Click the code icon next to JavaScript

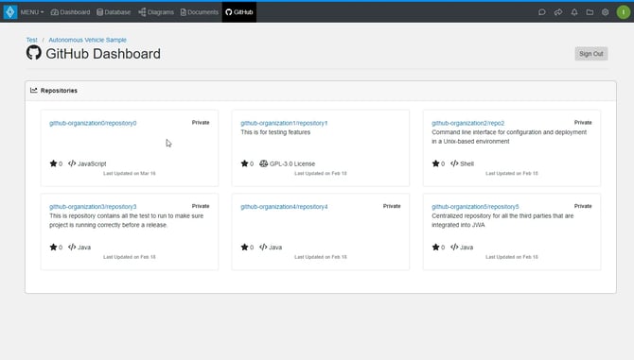point(72,163)
